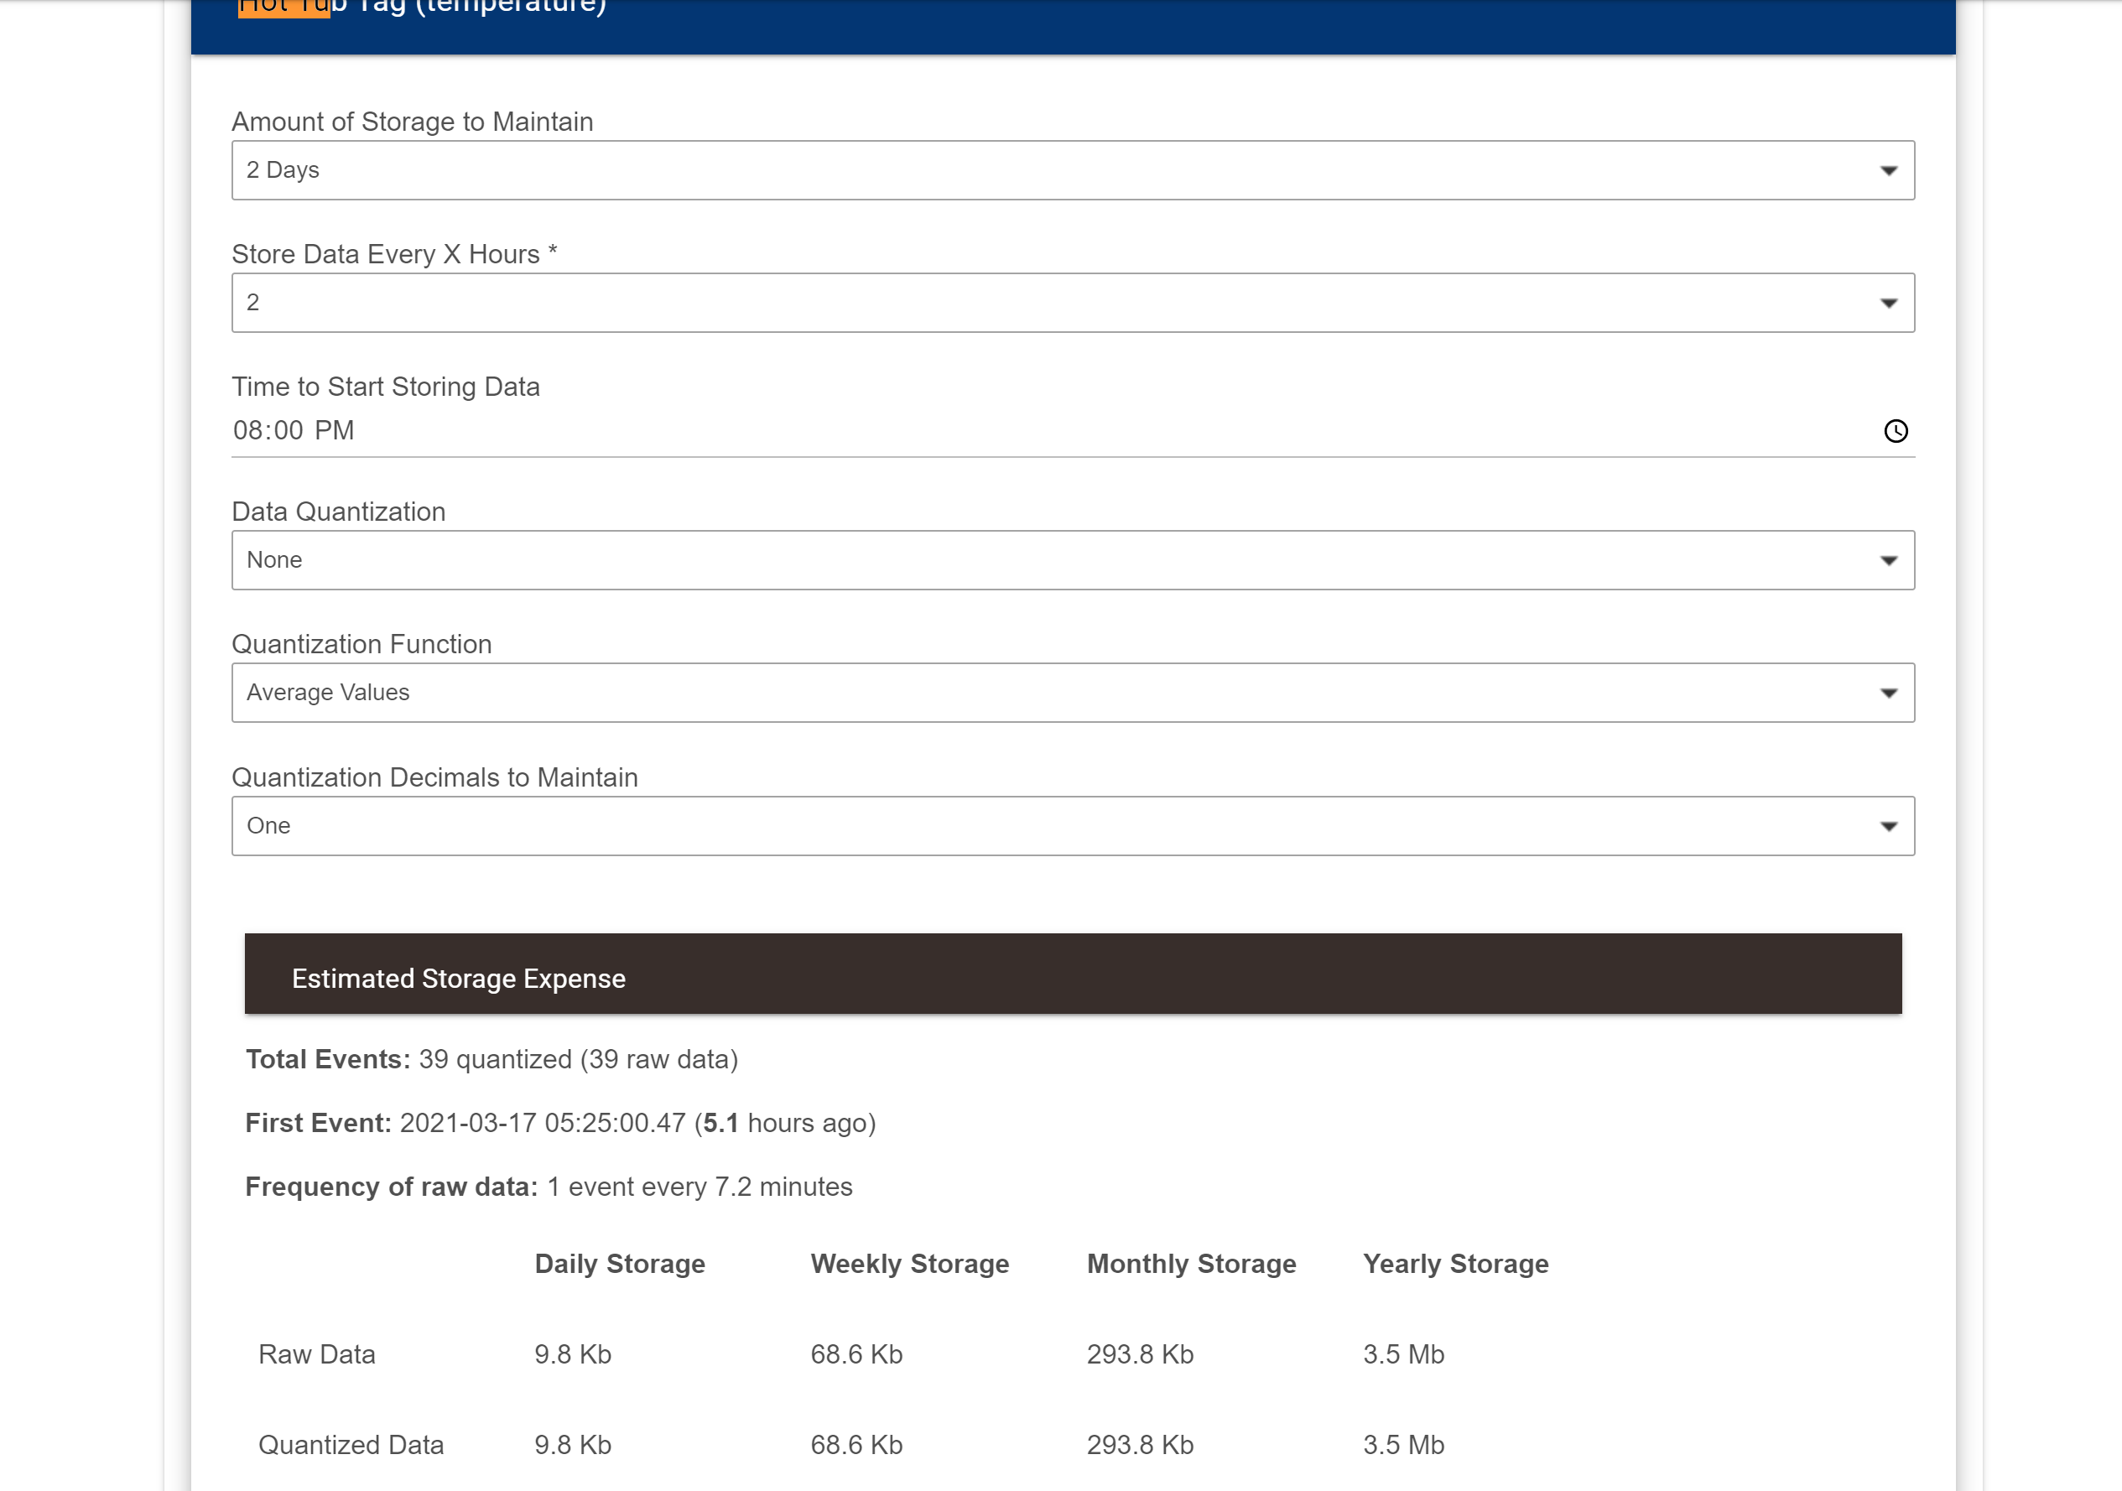
Task: Click arrow on Store Data Hours dropdown
Action: coord(1888,303)
